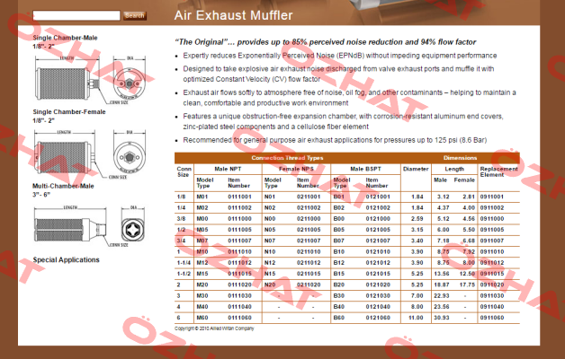Image resolution: width=565 pixels, height=359 pixels.
Task: Click the Replacement Element column heading
Action: 498,171
